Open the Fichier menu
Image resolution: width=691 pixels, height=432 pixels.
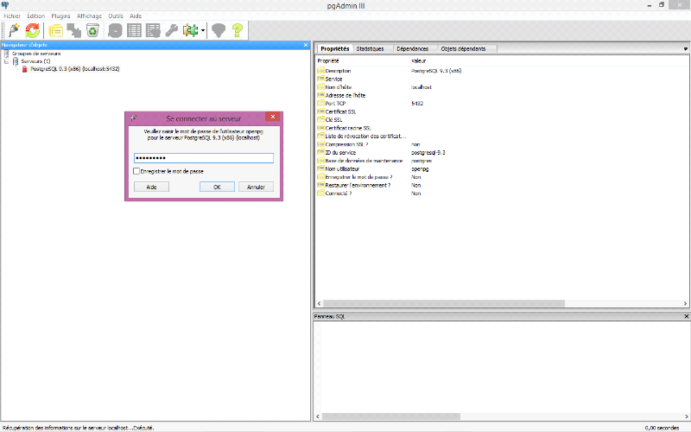[11, 16]
